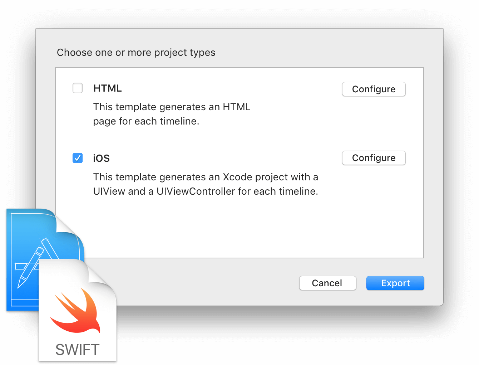Click the HTML template description text
Viewport: 479px width, 365px height.
click(172, 114)
